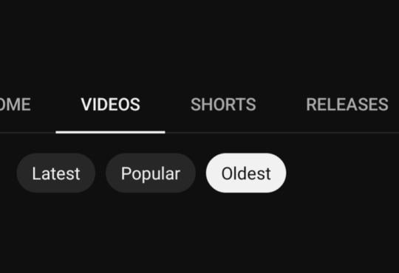Select the Oldest sort chip
Screen dimensions: 399x273
(246, 173)
